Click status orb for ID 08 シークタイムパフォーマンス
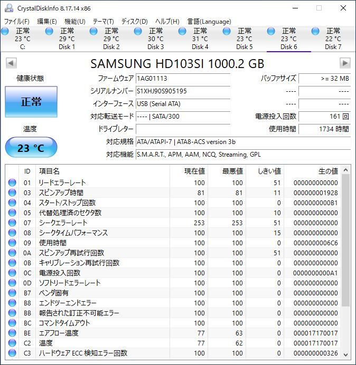The image size is (356, 365). (12, 233)
